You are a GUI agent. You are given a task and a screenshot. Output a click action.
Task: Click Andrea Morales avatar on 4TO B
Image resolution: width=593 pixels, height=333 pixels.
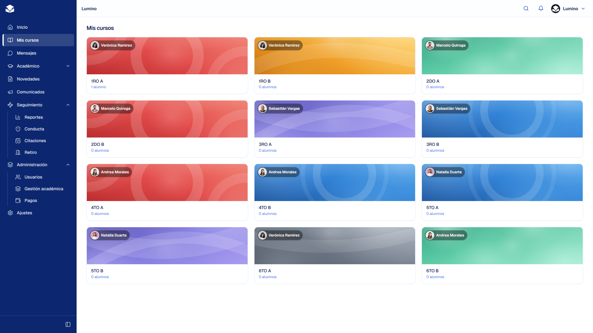click(x=263, y=172)
